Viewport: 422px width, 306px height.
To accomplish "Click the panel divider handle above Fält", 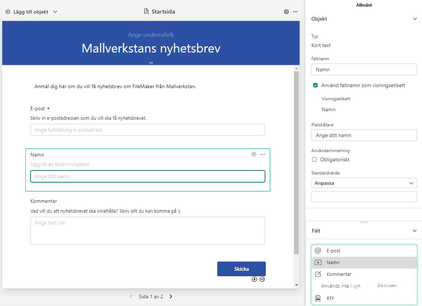I will click(x=364, y=222).
